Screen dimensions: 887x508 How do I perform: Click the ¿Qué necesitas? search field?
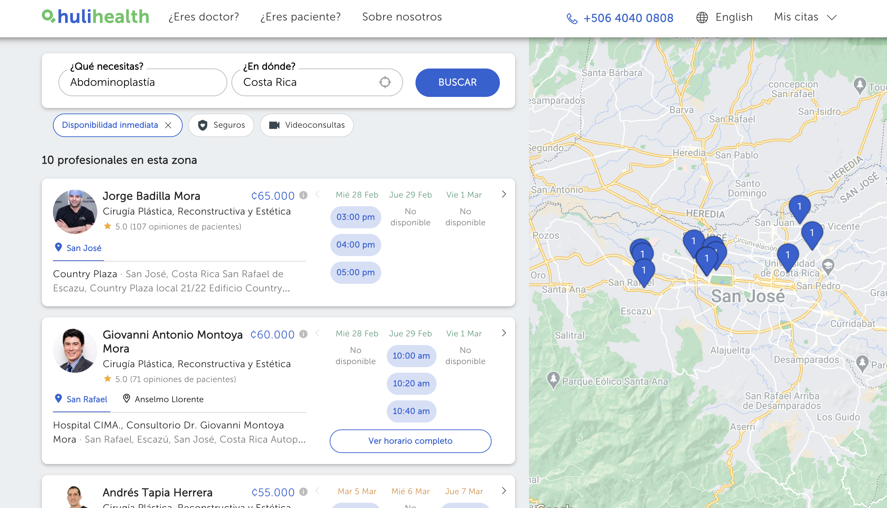[143, 82]
